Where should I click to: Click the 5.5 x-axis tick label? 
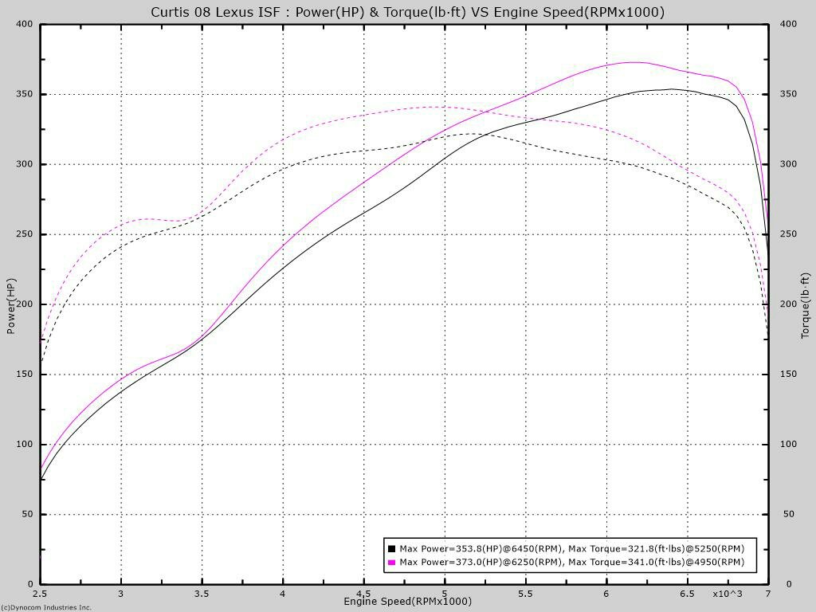pyautogui.click(x=525, y=594)
